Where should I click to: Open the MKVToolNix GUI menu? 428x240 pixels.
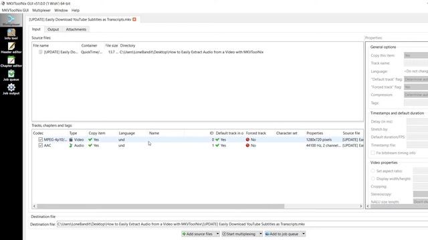tap(15, 10)
